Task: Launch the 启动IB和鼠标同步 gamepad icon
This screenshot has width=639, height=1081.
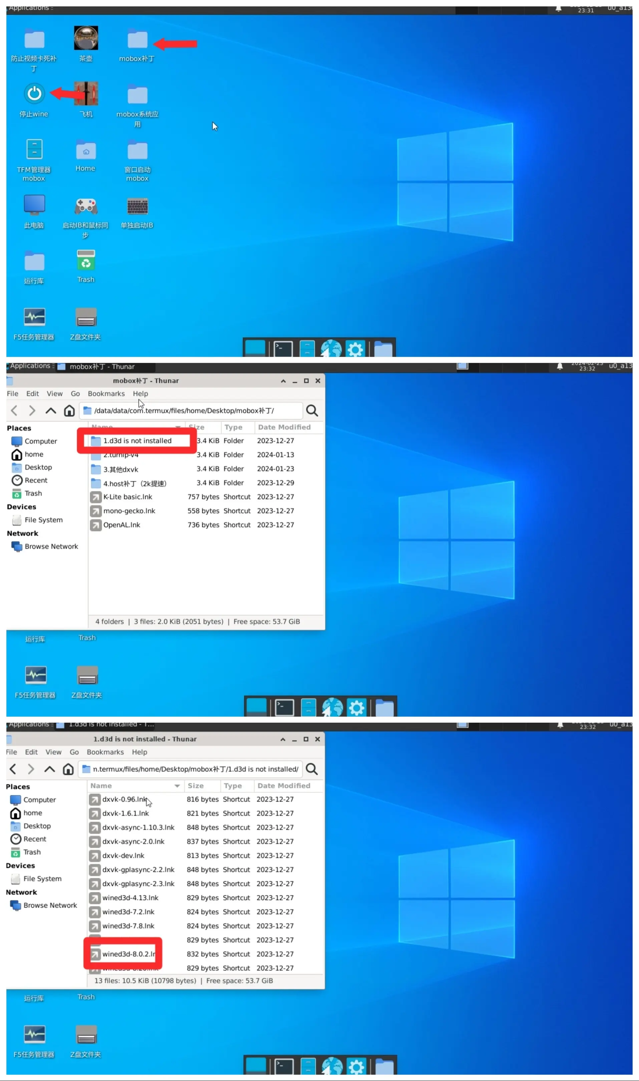Action: click(x=86, y=207)
